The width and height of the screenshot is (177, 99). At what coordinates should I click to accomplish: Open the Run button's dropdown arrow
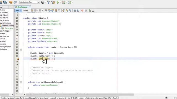(60, 2)
